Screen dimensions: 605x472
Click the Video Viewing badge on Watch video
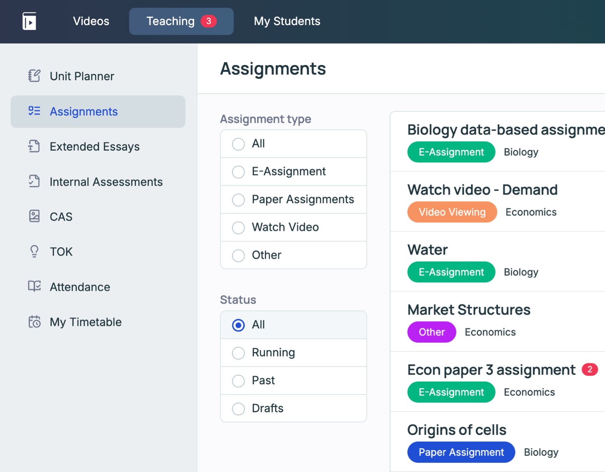tap(452, 212)
